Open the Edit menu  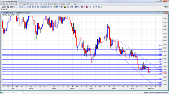pos(41,4)
